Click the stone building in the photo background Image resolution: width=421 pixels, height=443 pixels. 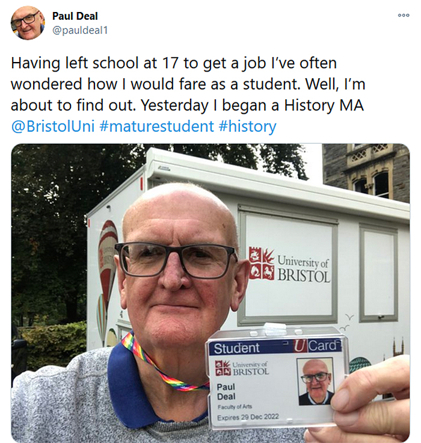[366, 172]
